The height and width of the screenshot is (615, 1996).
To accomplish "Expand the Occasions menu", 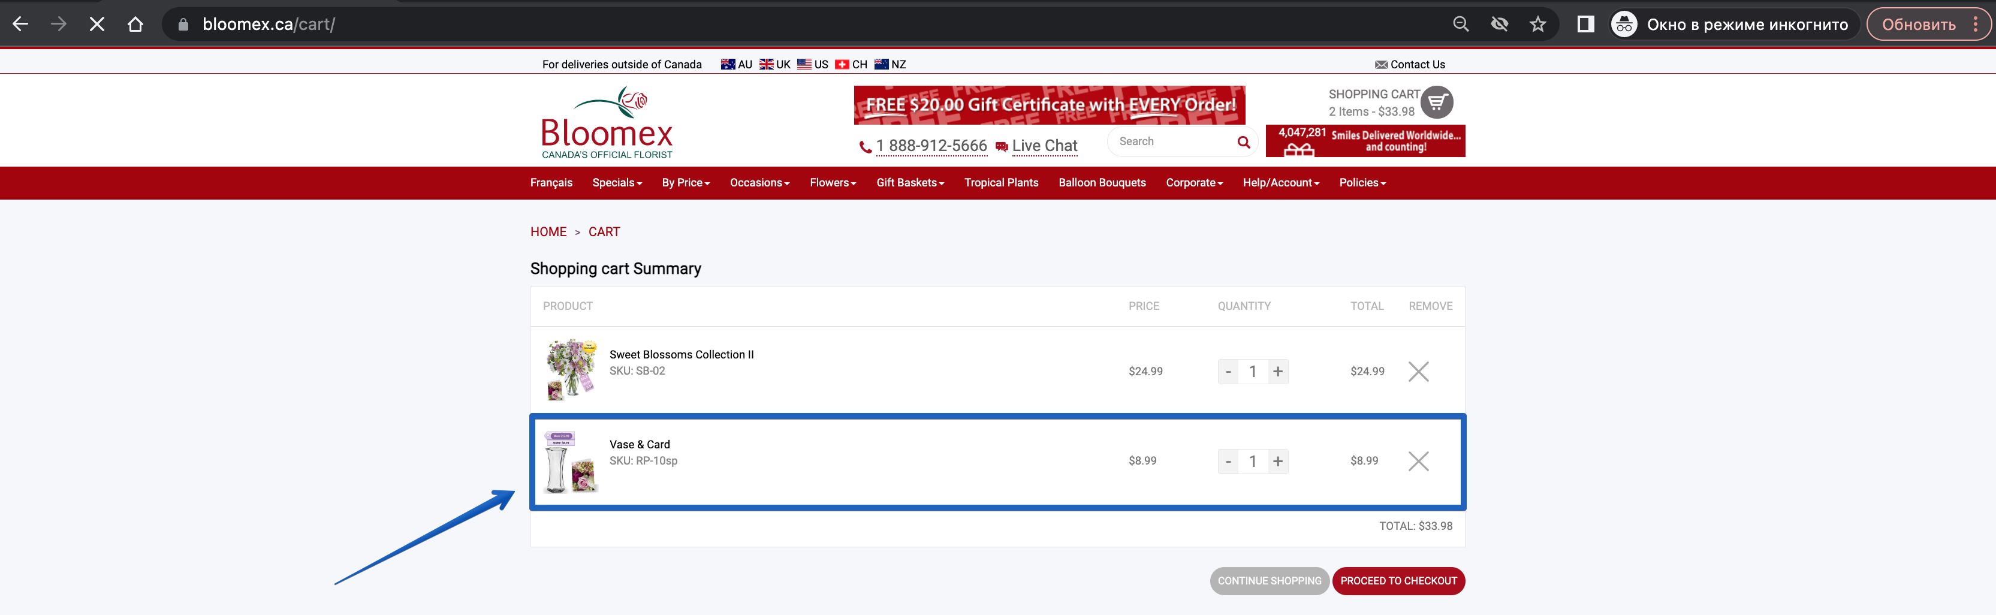I will (759, 183).
